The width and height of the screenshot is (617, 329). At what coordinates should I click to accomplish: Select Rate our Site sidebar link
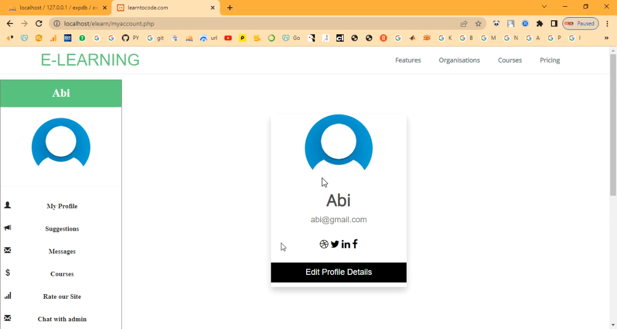tap(62, 297)
